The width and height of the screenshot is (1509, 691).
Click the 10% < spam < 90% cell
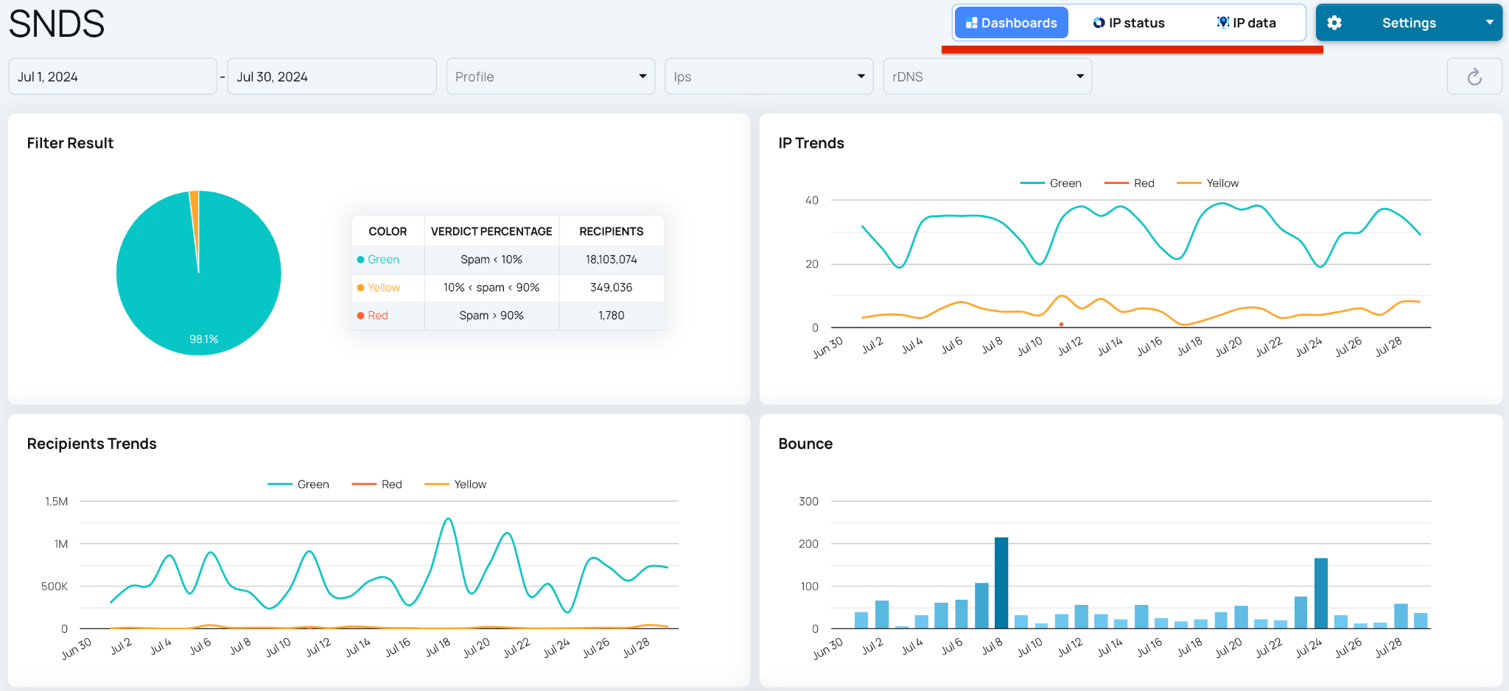point(491,288)
